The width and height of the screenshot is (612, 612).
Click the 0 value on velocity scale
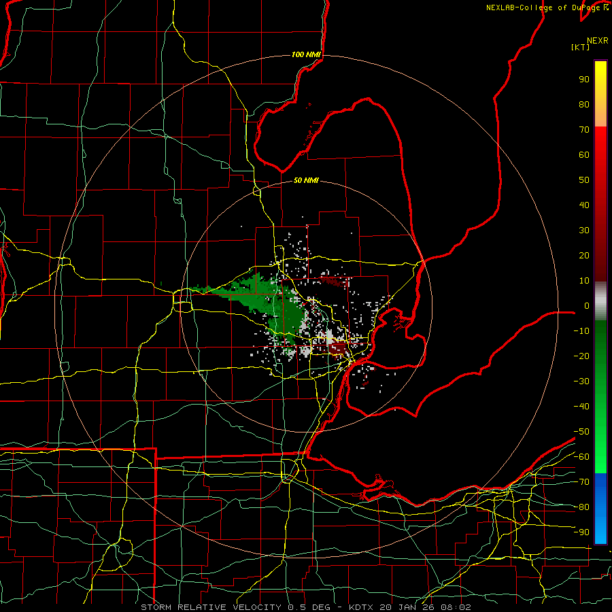587,306
